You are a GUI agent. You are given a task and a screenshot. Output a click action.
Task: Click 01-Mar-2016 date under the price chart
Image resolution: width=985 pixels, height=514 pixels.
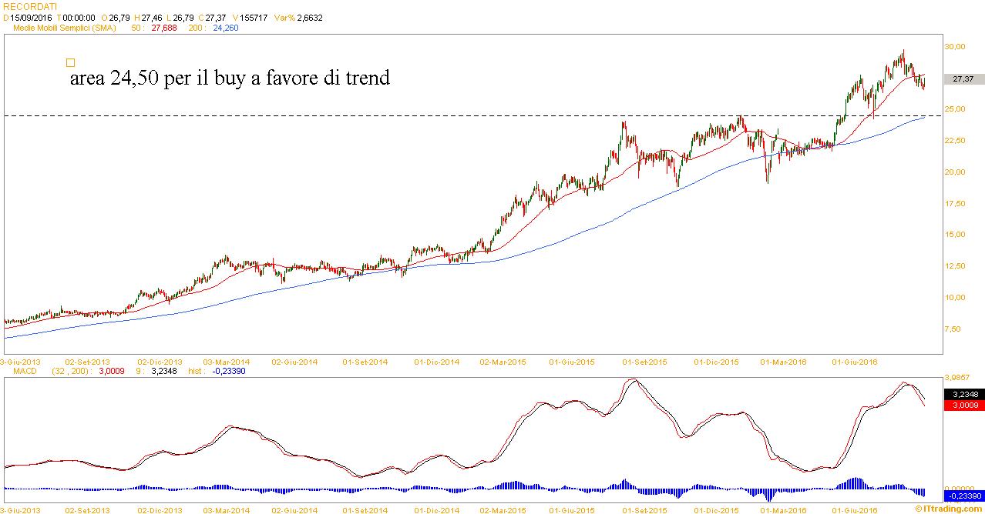[784, 361]
